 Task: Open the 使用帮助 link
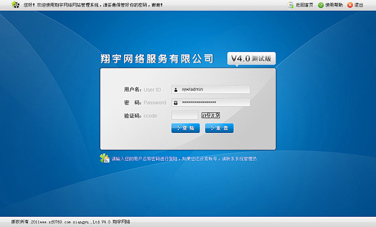(x=334, y=5)
